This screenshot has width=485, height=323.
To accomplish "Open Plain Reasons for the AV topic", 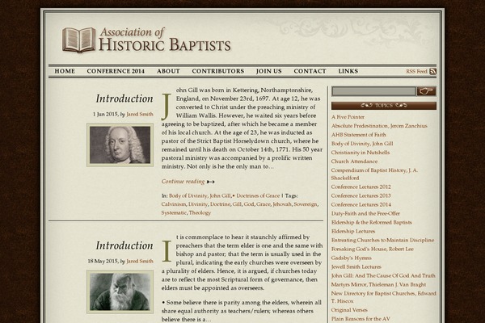I will pyautogui.click(x=361, y=319).
